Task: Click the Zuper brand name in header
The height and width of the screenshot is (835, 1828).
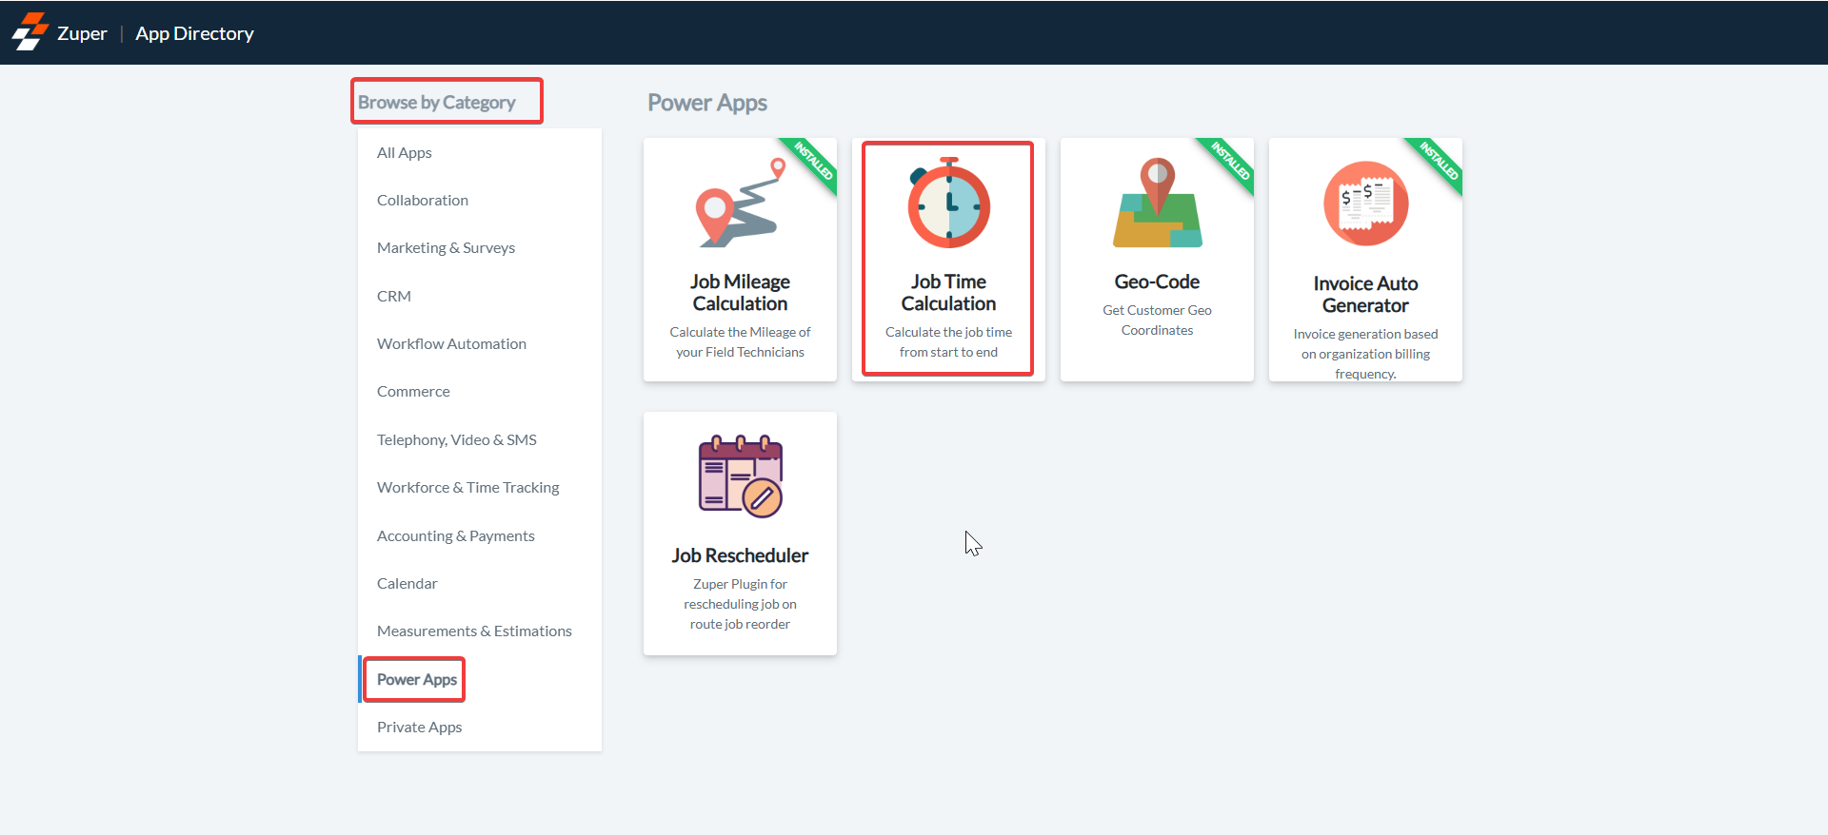Action: [x=82, y=33]
